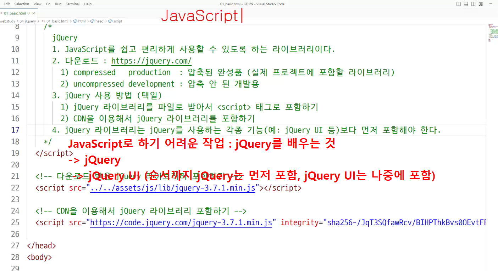Click the '<body>' tag on line 28
The image size is (498, 271).
click(x=39, y=257)
